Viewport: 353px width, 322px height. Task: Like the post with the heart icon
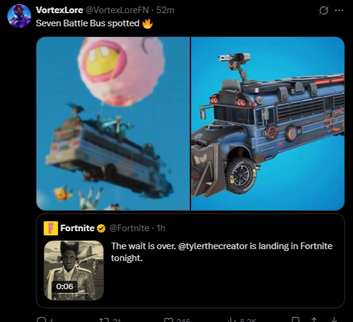click(168, 320)
